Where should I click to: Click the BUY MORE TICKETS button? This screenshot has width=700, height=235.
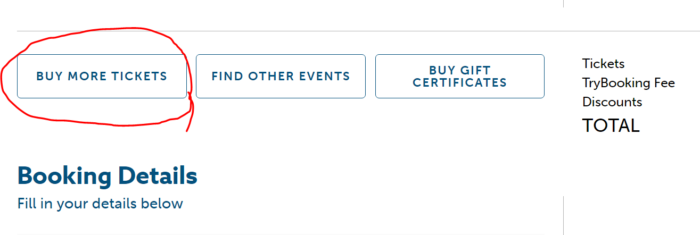(102, 76)
